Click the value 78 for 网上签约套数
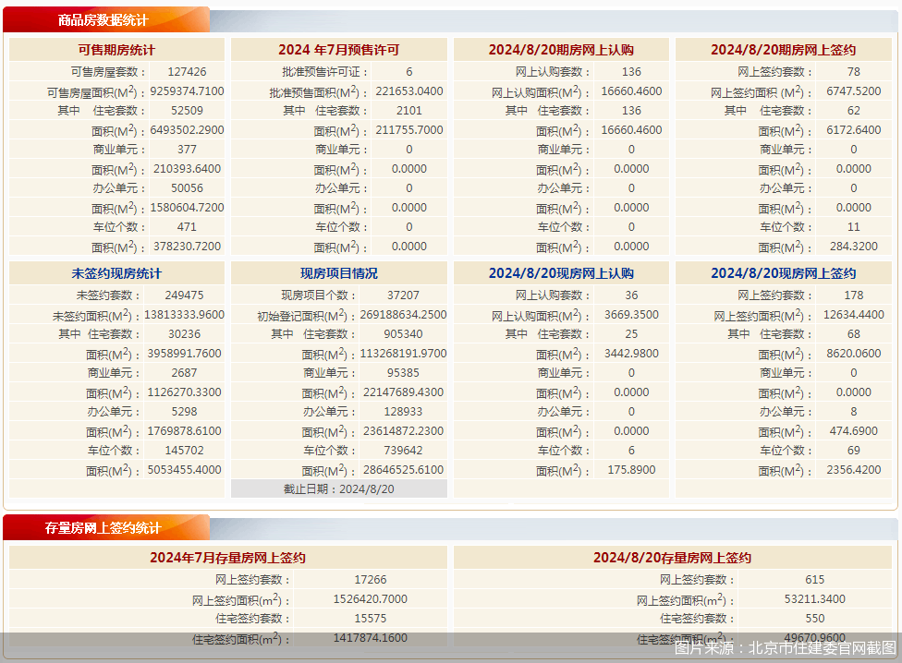This screenshot has height=663, width=902. pyautogui.click(x=854, y=72)
